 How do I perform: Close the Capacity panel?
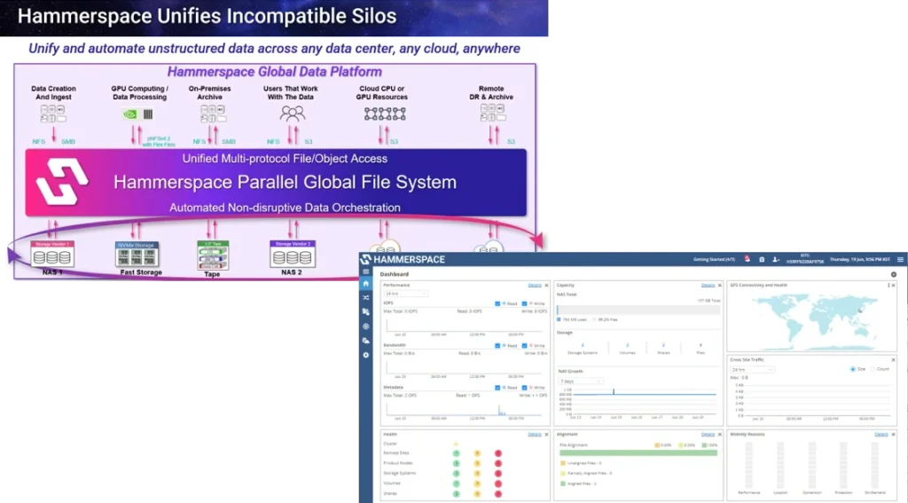(720, 285)
